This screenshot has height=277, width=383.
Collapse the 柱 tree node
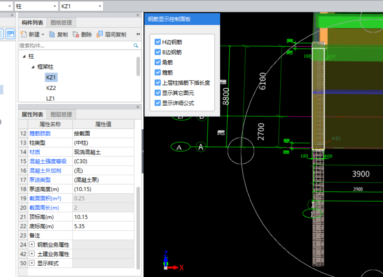pyautogui.click(x=24, y=56)
